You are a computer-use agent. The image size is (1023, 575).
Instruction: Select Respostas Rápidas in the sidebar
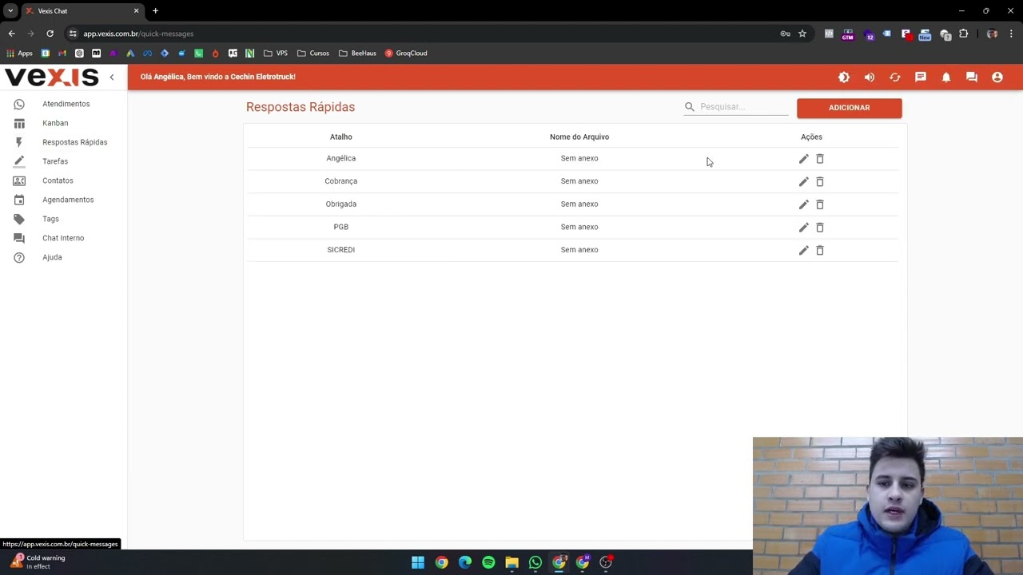click(63, 142)
